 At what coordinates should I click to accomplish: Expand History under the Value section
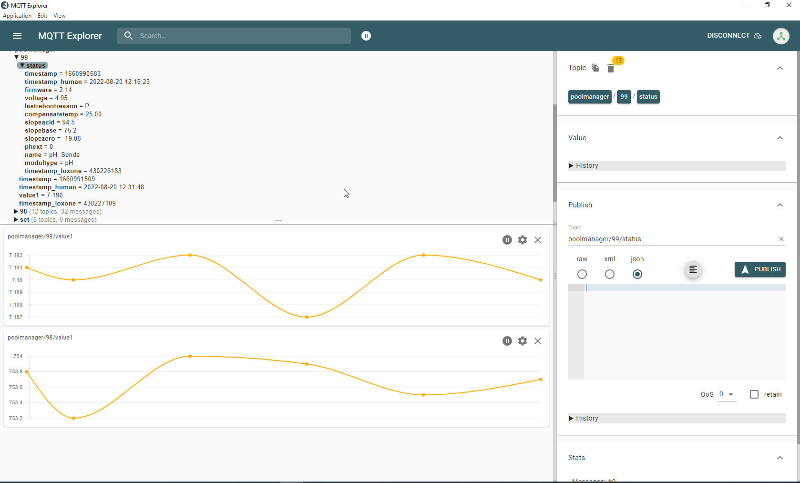tap(586, 165)
